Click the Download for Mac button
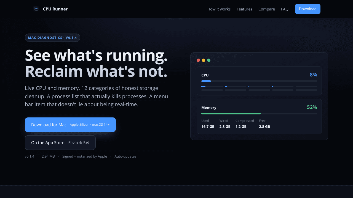The width and height of the screenshot is (353, 198). click(70, 125)
